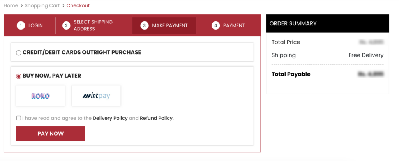Navigate to Home in the breadcrumb
The width and height of the screenshot is (399, 161).
[x=11, y=5]
